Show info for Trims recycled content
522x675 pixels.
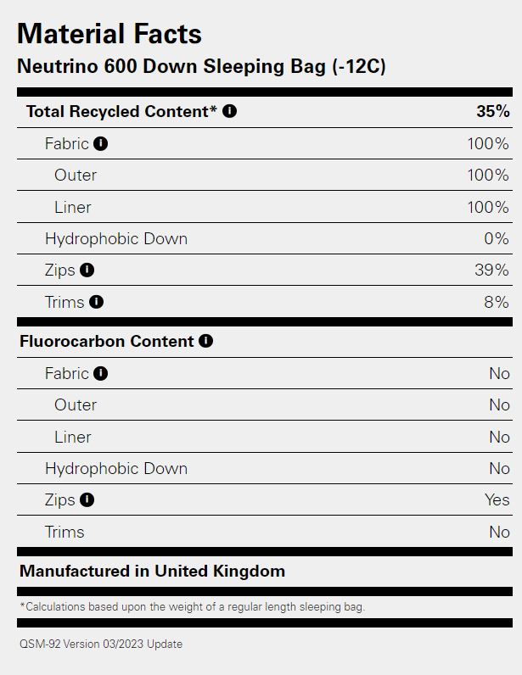[x=96, y=302]
